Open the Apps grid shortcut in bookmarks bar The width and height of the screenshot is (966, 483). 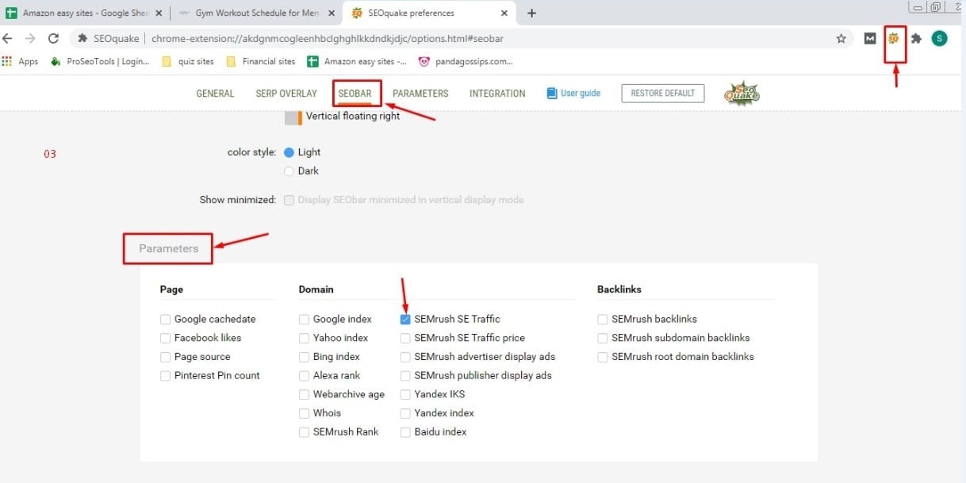[x=21, y=61]
